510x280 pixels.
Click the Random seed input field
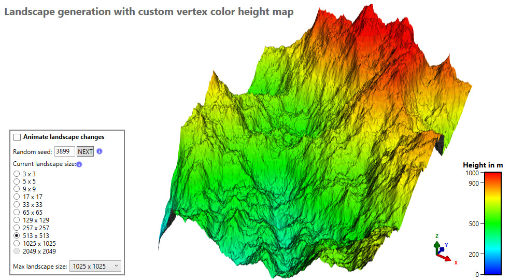64,151
